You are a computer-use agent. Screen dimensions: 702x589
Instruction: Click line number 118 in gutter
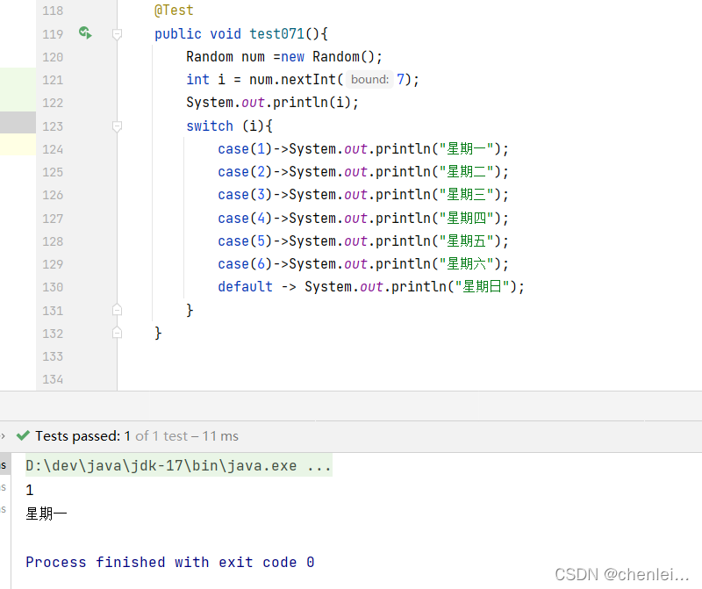click(53, 11)
